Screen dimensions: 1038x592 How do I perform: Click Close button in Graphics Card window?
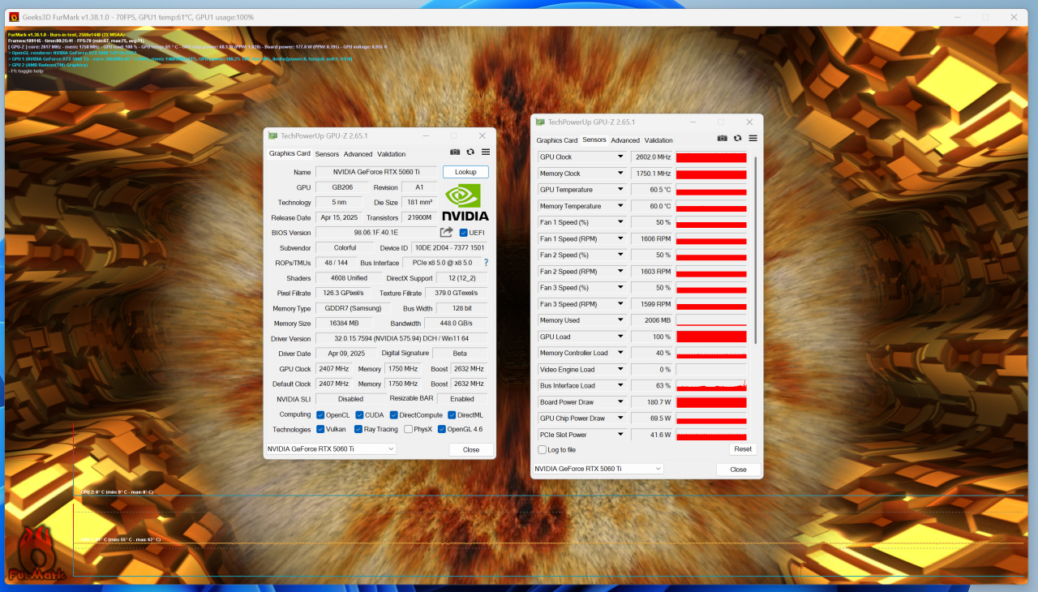tap(471, 449)
